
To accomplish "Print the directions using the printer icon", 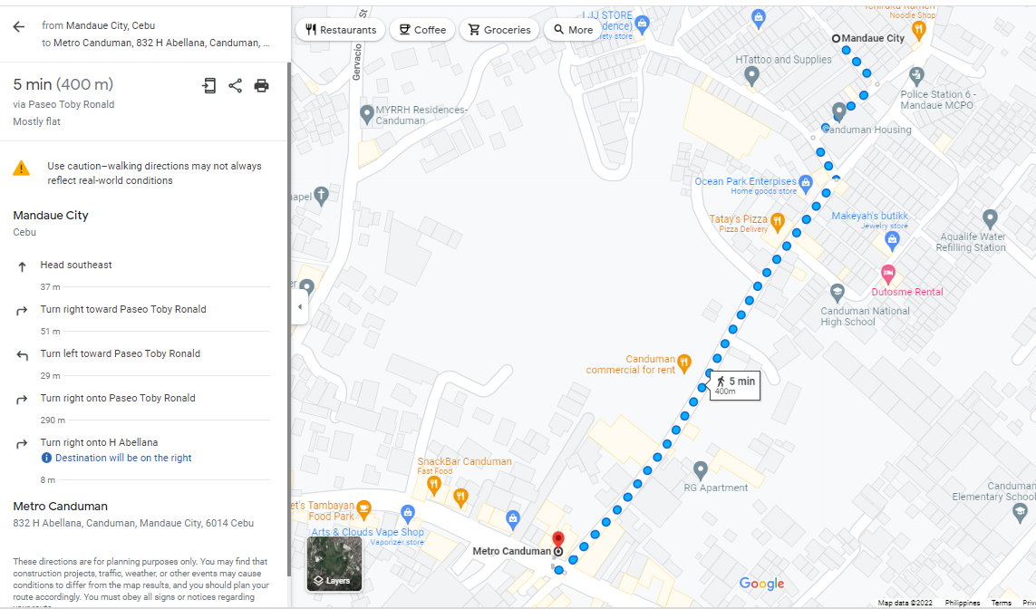I will pyautogui.click(x=262, y=85).
